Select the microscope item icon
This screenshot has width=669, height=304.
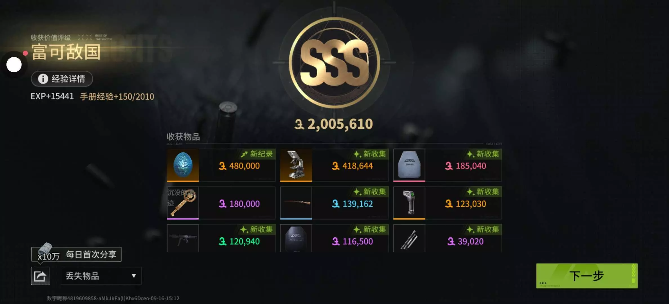coord(296,165)
